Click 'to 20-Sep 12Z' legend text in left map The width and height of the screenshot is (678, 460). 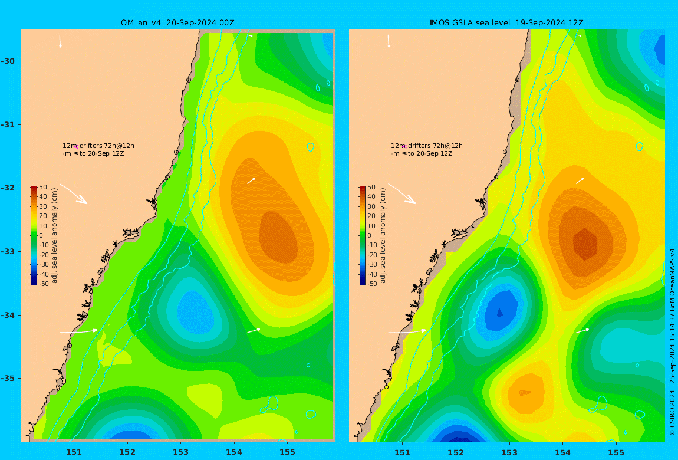coord(101,153)
